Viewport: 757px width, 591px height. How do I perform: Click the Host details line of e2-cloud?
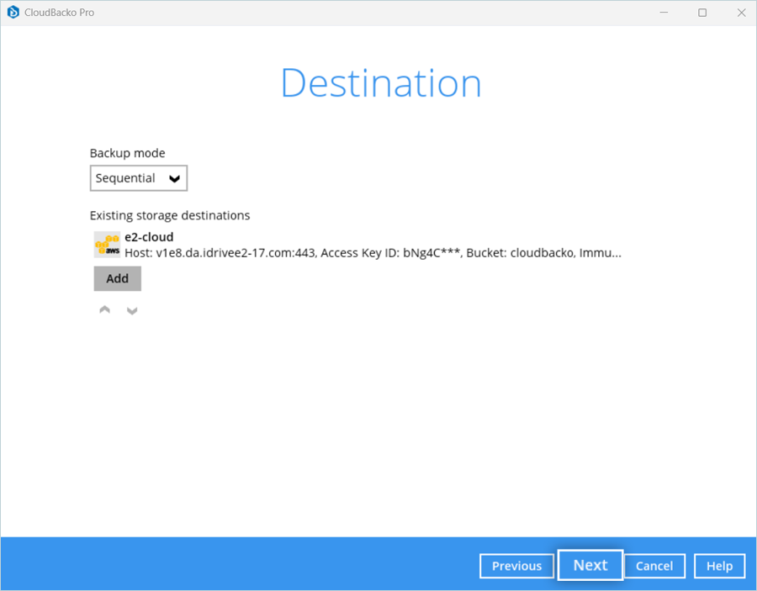[373, 253]
